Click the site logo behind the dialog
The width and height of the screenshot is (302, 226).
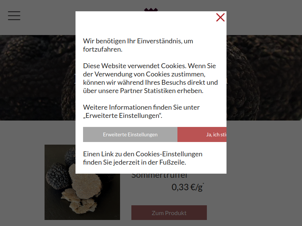(x=151, y=10)
